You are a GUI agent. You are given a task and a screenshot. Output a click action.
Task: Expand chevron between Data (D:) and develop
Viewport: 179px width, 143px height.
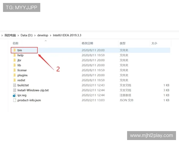tap(35, 35)
